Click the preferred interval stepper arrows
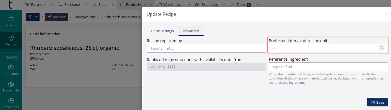Image resolution: width=391 pixels, height=110 pixels. [382, 48]
